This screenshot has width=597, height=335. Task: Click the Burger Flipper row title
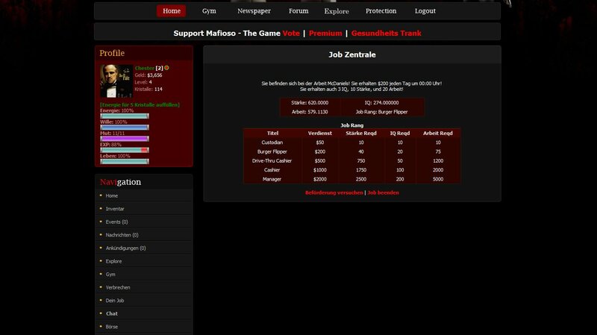[272, 151]
